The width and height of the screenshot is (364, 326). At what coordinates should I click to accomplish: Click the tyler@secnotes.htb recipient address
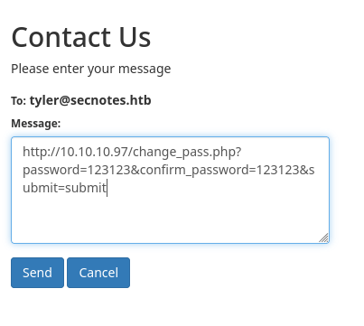coord(90,100)
